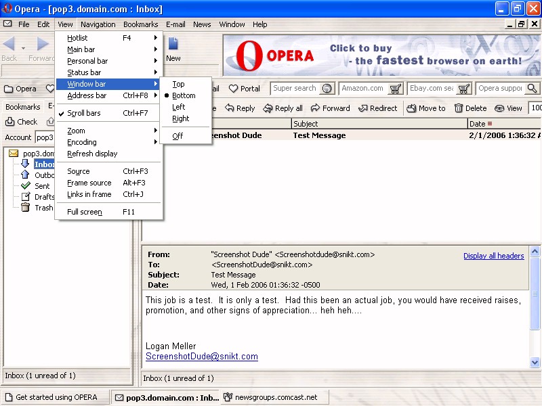Open the Help menu
The width and height of the screenshot is (542, 406).
[x=259, y=24]
